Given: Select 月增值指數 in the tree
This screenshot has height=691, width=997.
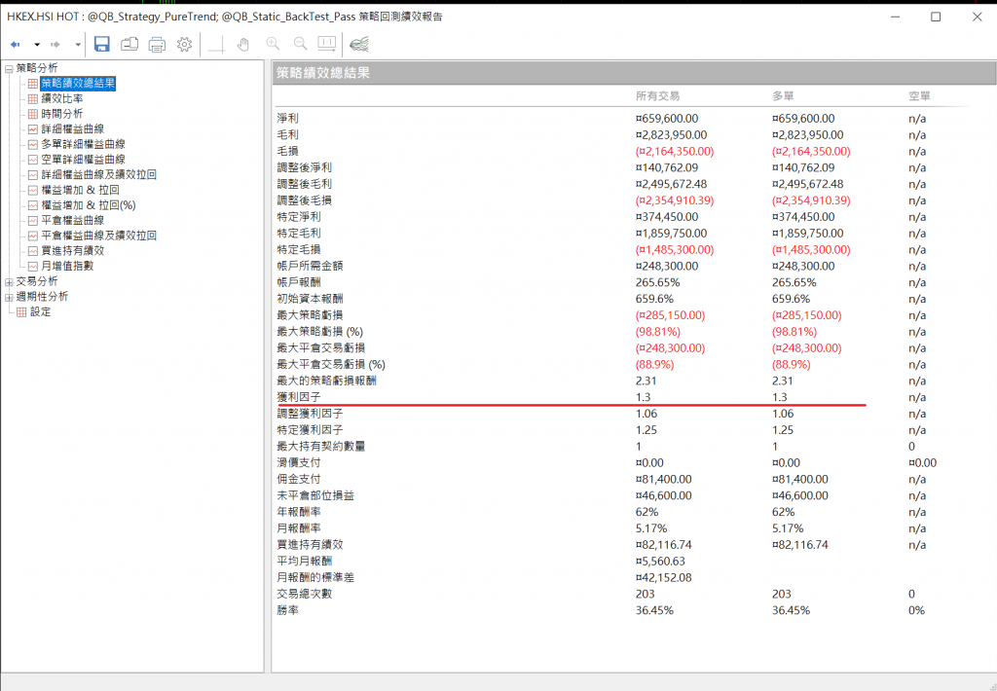Looking at the screenshot, I should 67,266.
